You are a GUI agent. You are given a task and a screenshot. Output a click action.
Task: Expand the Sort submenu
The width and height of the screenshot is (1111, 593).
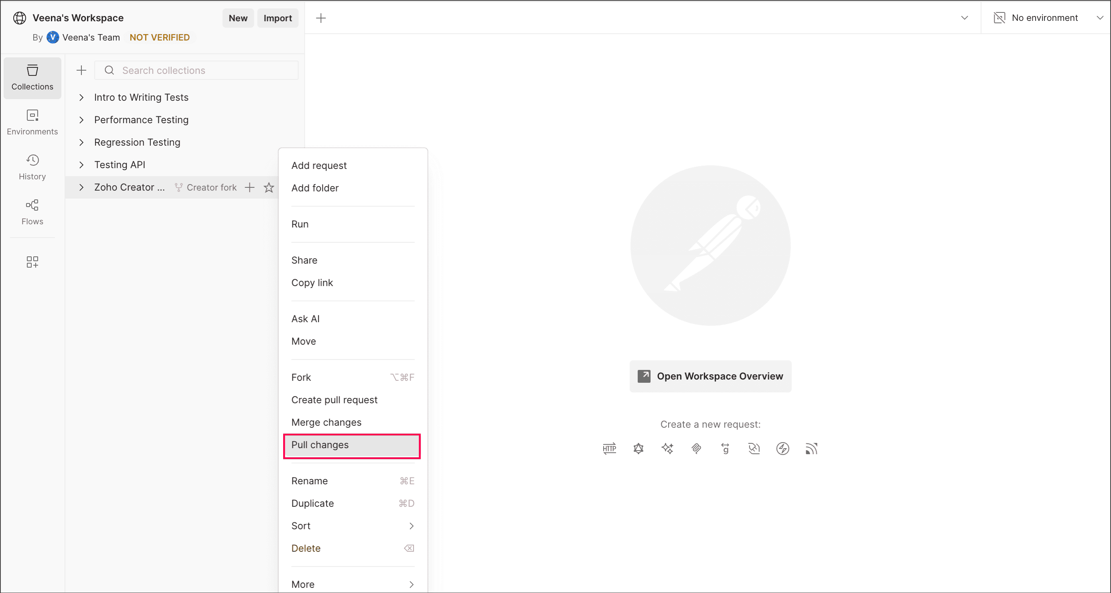click(x=353, y=526)
